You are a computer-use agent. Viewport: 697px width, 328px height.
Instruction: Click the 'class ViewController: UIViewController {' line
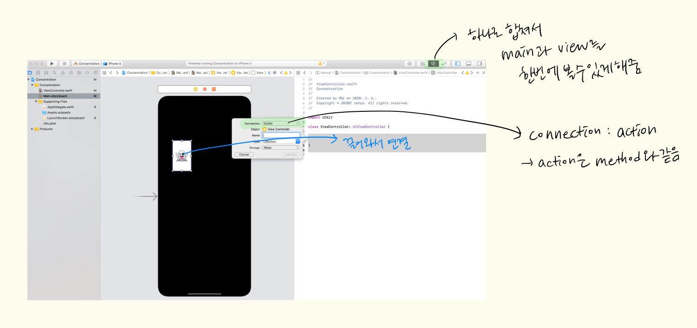tap(349, 127)
